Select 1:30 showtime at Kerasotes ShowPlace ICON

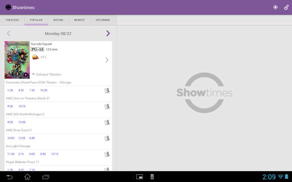[10, 90]
